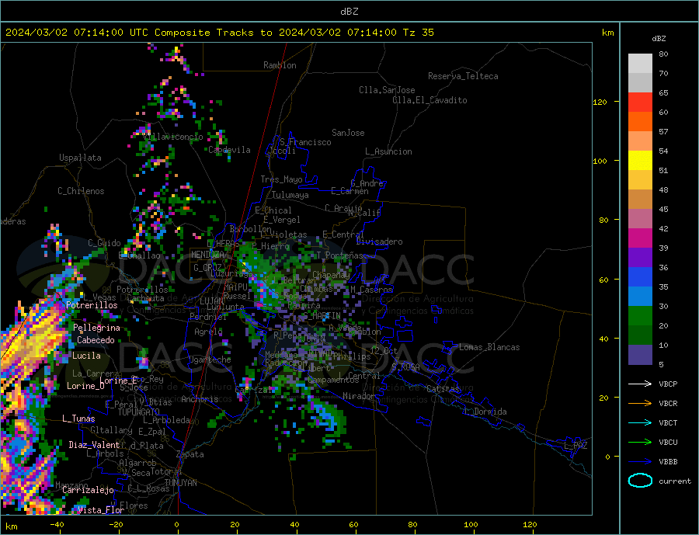Click the 'Diaz_Valent' map label
This screenshot has width=699, height=535.
click(95, 445)
